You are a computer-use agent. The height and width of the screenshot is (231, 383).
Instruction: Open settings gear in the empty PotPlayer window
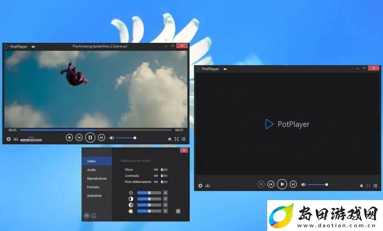click(200, 186)
